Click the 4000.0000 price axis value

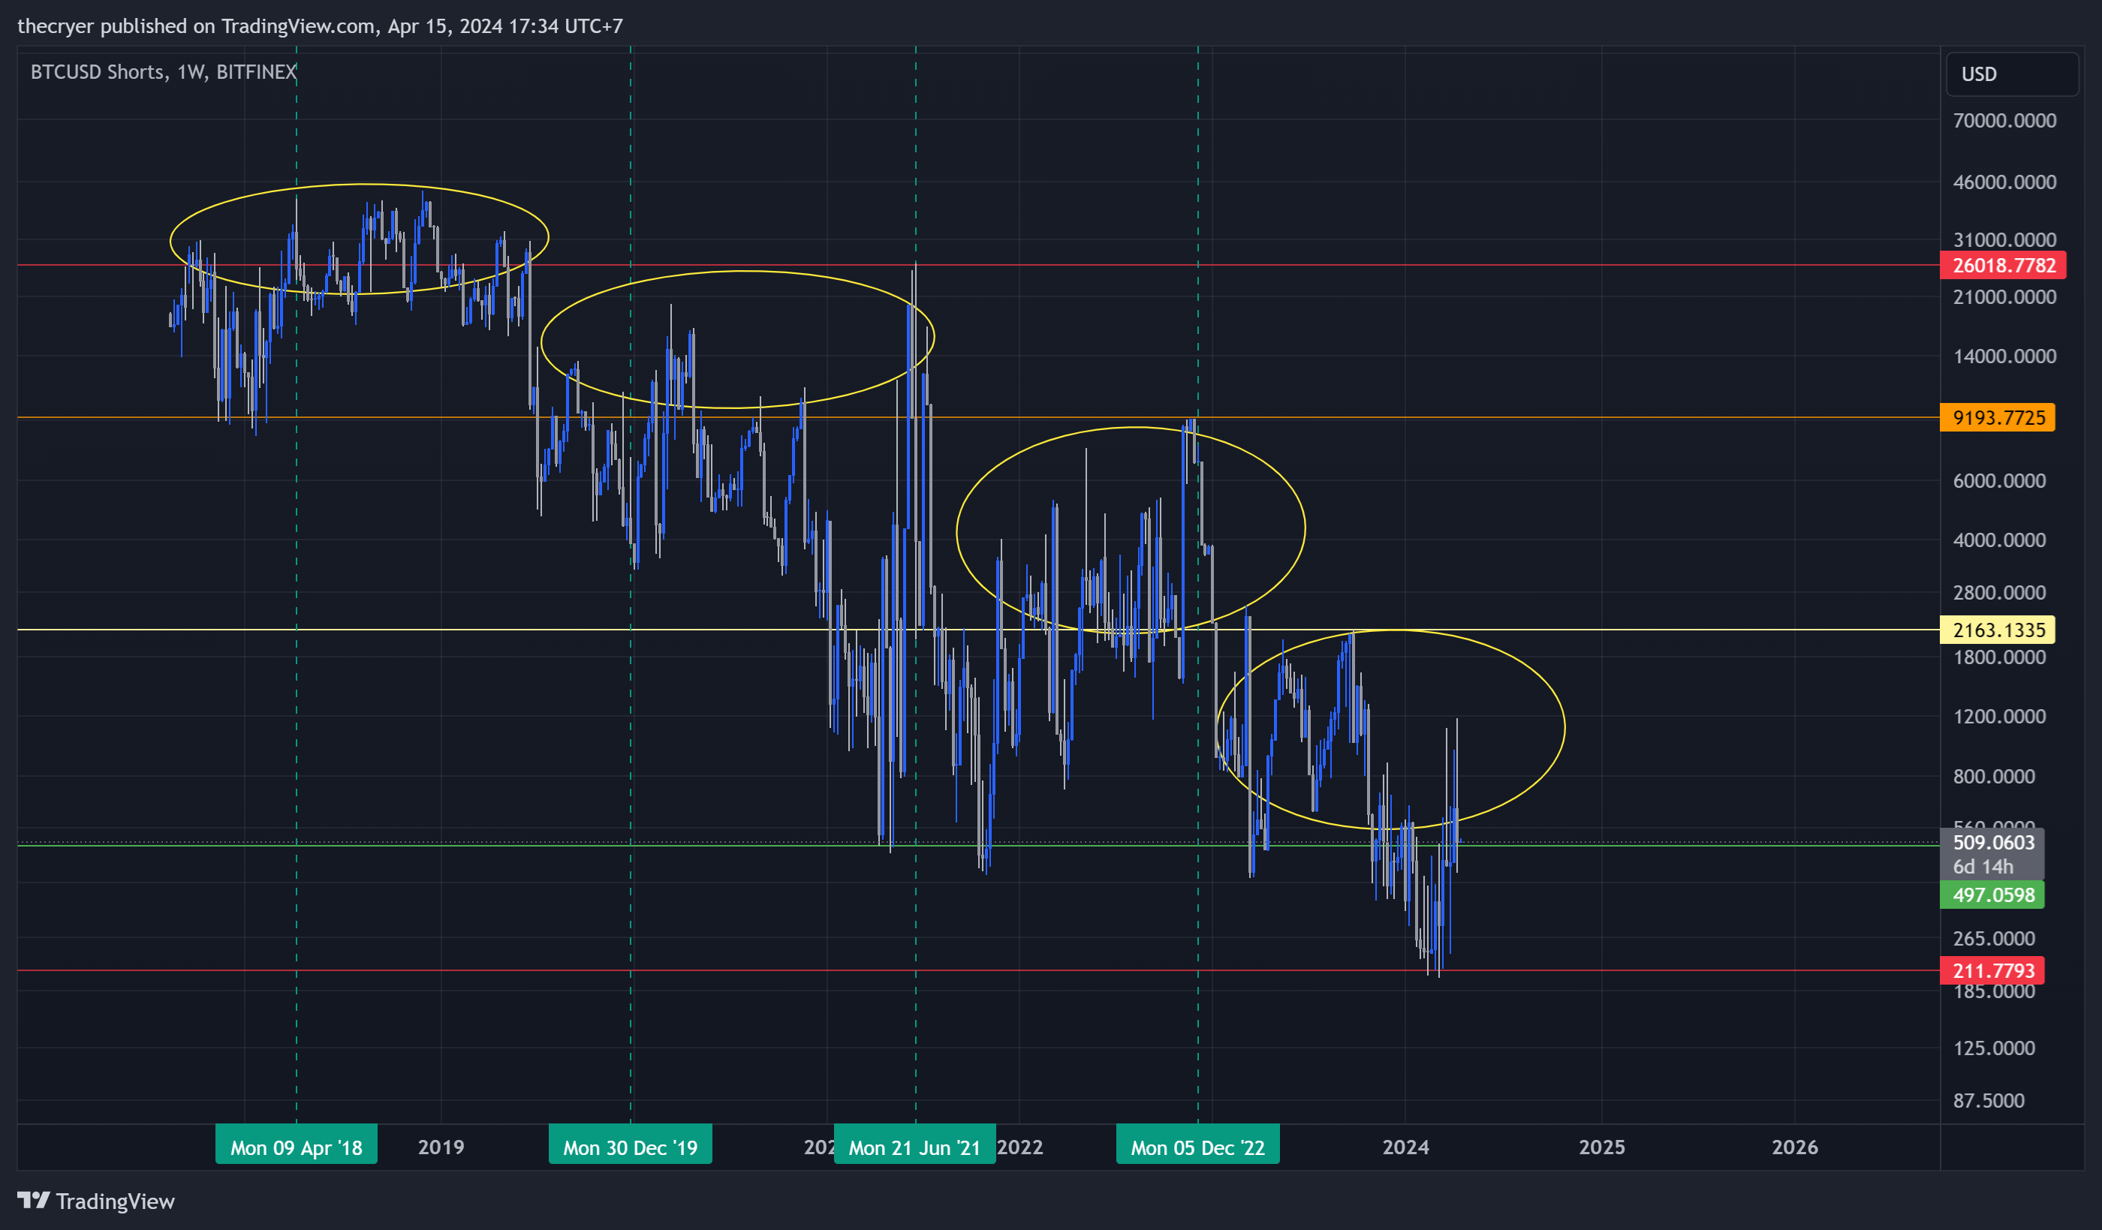1999,540
